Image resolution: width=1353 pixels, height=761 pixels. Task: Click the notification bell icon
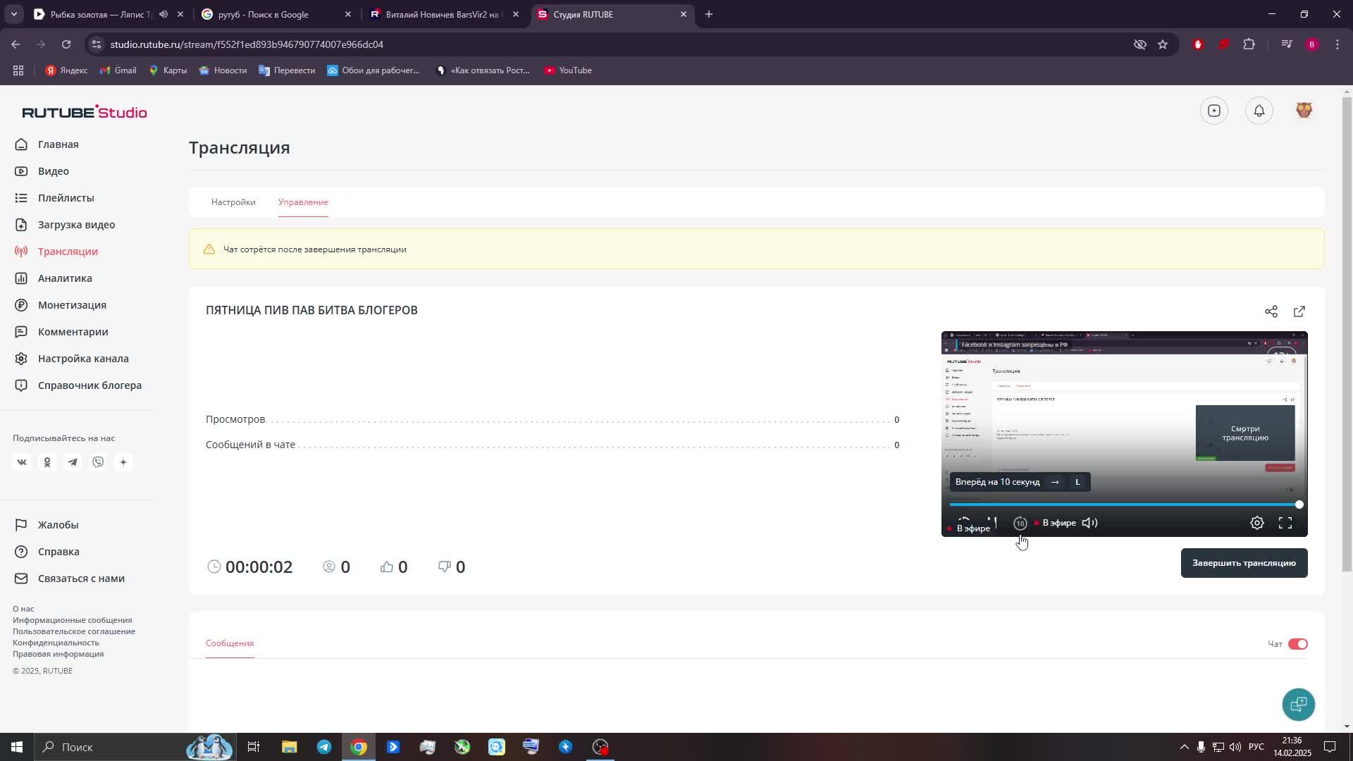coord(1259,111)
